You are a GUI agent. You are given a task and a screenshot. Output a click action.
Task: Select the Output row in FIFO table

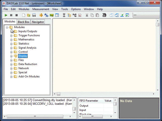click(x=96, y=106)
